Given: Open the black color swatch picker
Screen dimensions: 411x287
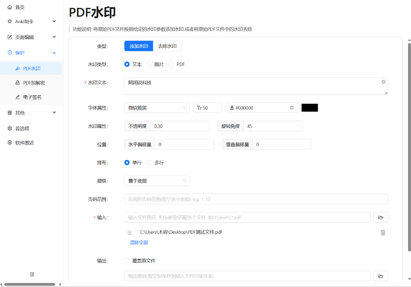Looking at the screenshot, I should [309, 108].
